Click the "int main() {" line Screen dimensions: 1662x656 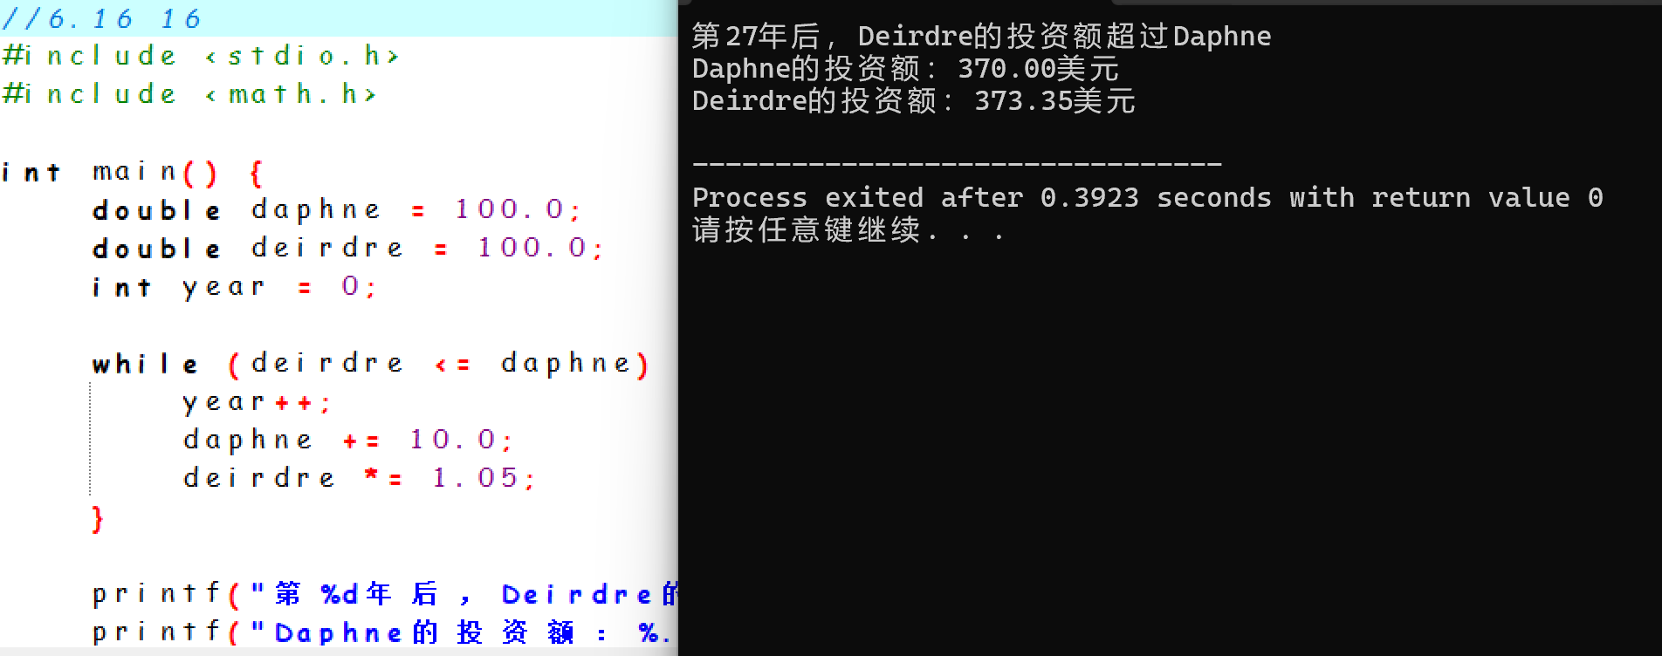pyautogui.click(x=132, y=173)
